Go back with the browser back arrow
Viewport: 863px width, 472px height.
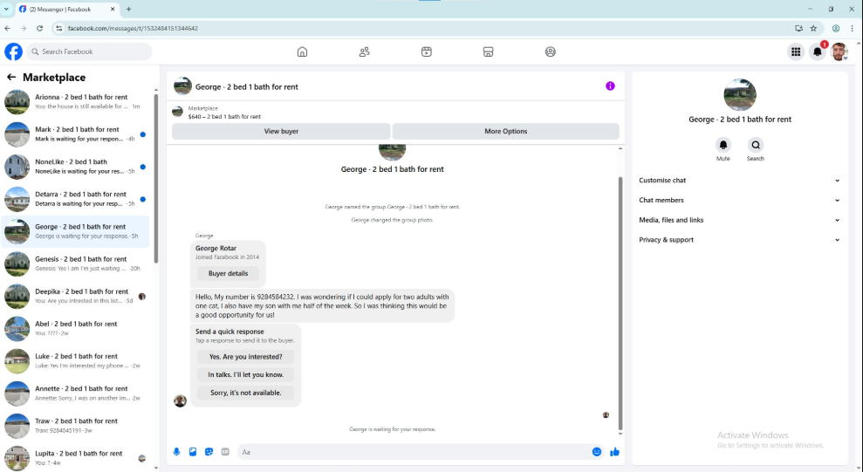pyautogui.click(x=7, y=28)
